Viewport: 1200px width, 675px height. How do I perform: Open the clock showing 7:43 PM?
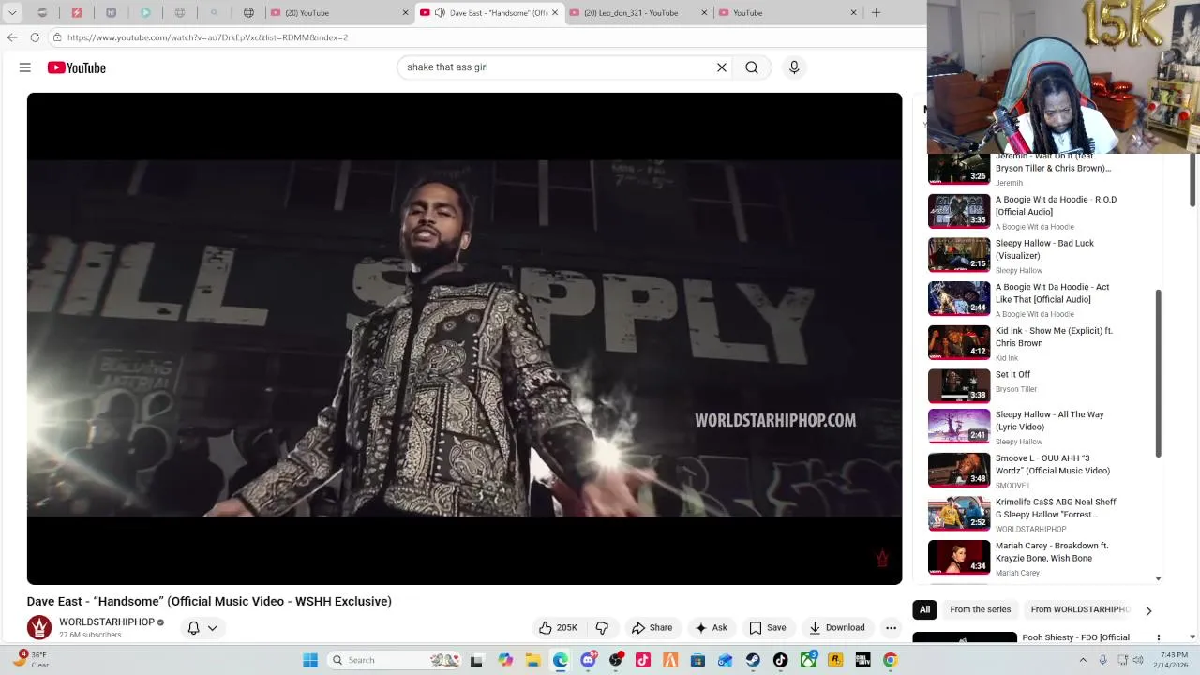(1170, 660)
